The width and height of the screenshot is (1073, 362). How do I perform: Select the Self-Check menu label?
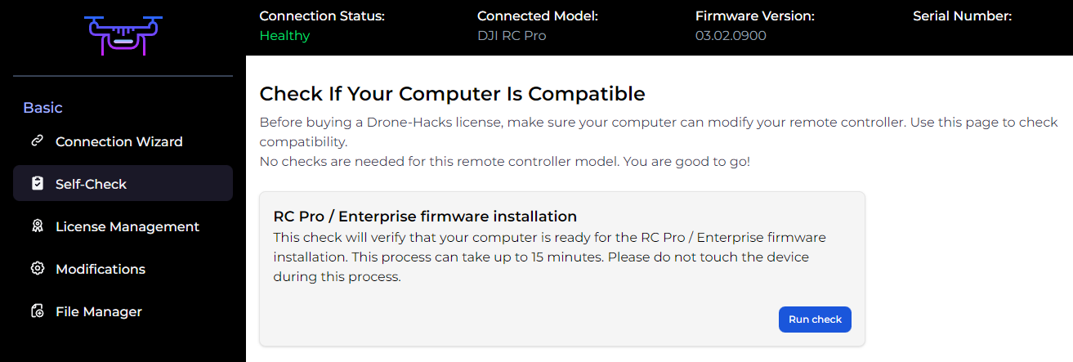(91, 184)
